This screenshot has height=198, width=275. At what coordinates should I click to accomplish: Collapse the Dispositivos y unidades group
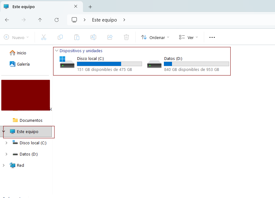click(56, 51)
